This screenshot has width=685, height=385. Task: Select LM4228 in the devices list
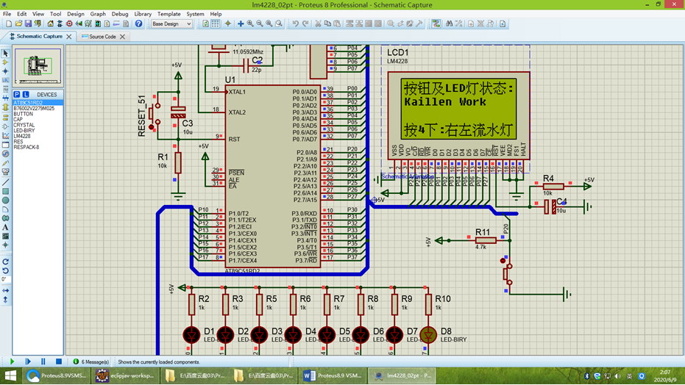[x=38, y=136]
